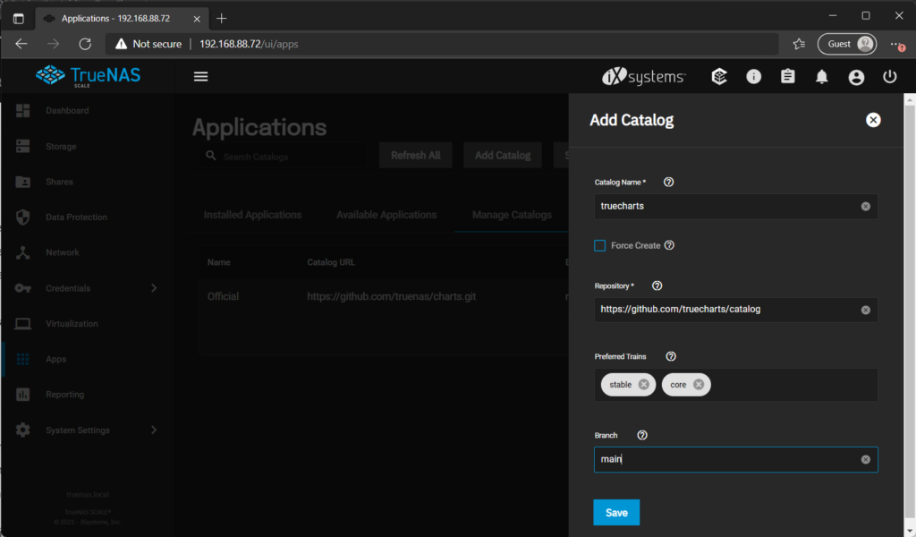The width and height of the screenshot is (916, 537).
Task: Click the TrueCommand status icon
Action: [719, 76]
